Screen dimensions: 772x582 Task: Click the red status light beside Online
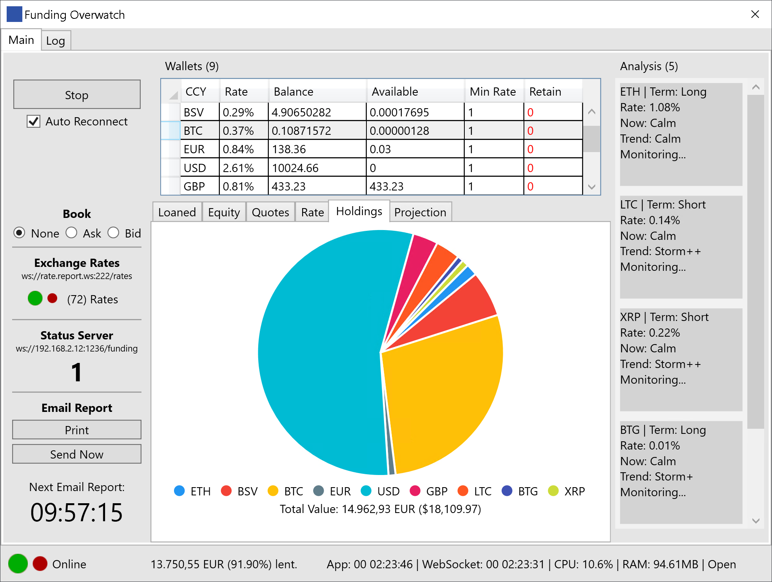tap(40, 564)
